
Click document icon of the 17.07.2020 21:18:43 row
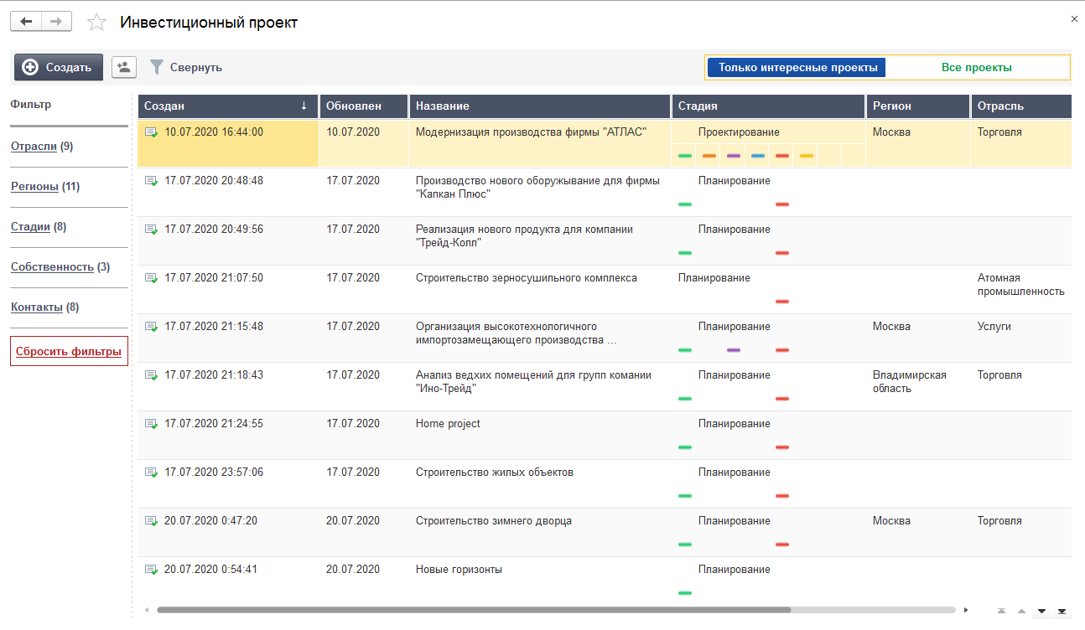[x=152, y=375]
